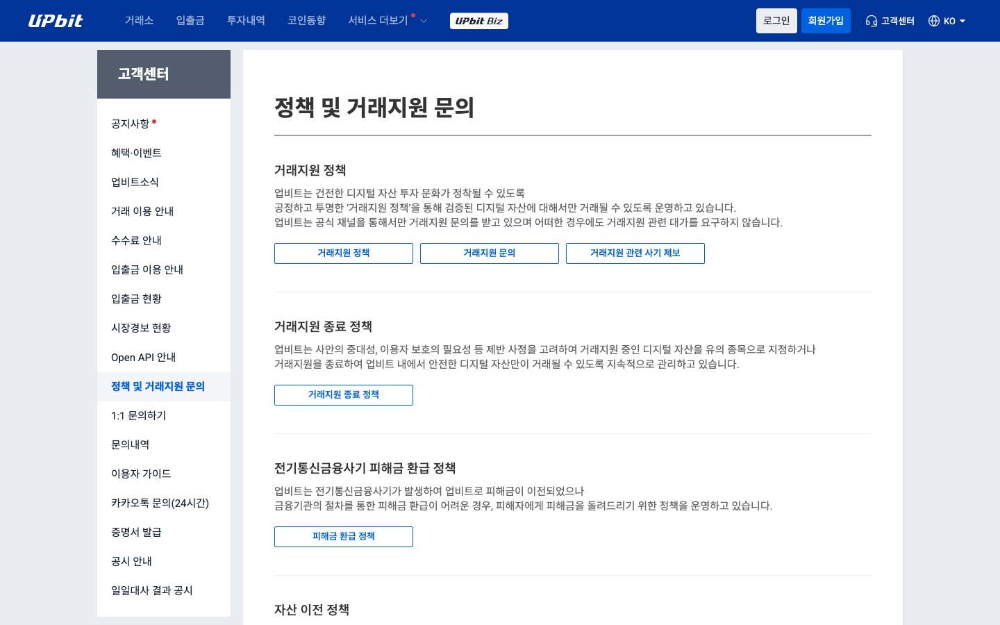The width and height of the screenshot is (1000, 625).
Task: Click the 정책 및 거래지원 문의 page title
Action: tap(374, 108)
